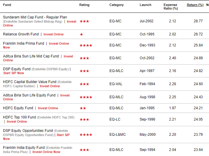Select return value 25.84
This screenshot has height=156, width=209.
(x=198, y=45)
